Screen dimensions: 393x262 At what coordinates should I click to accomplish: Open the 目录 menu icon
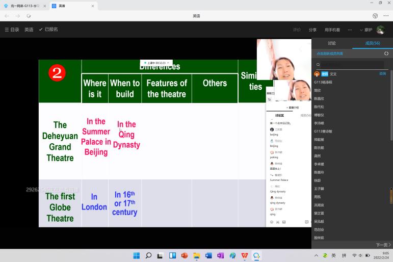7,30
